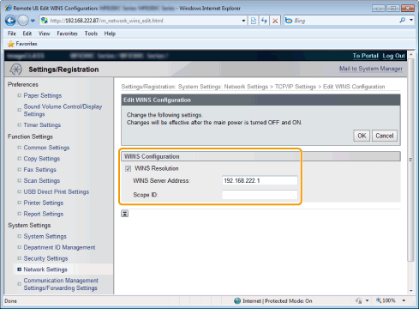Click the Internet Explorer title bar icon
Viewport: 419px width, 309px height.
9,8
